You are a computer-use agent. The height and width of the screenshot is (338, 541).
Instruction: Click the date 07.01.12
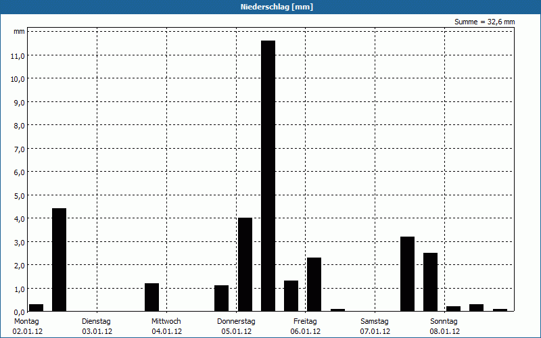point(375,332)
